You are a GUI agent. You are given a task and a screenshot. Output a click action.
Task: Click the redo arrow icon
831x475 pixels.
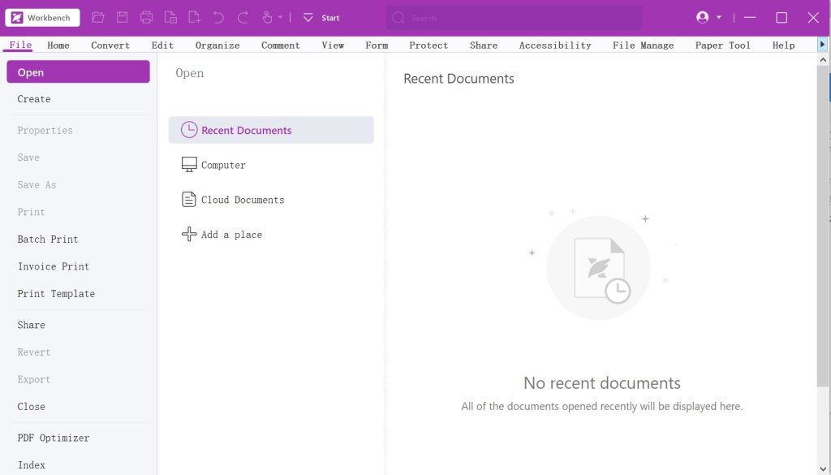243,17
